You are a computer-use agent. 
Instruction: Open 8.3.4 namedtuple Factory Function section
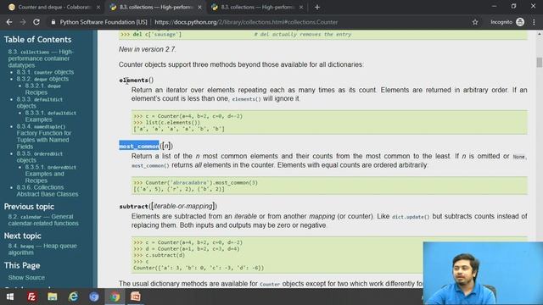[43, 136]
